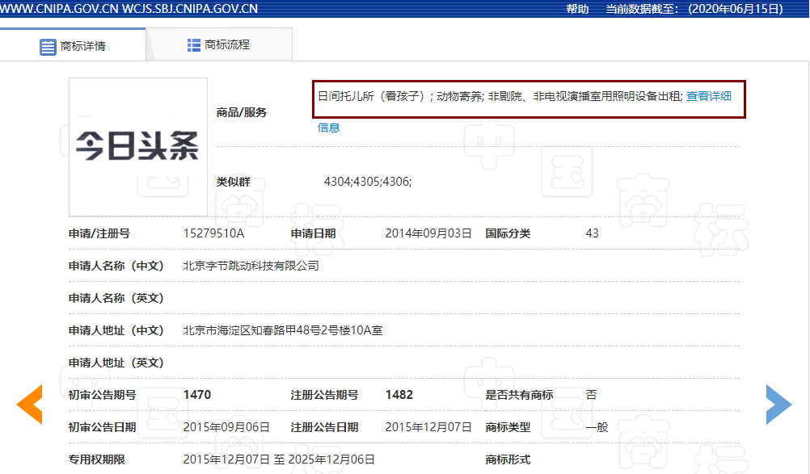Screen dimensions: 810x474
Task: Click address 北京市海淀区知春路甲48号2号楼10A室
Action: 283,330
